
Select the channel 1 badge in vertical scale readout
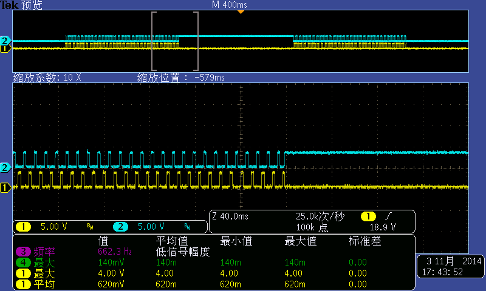point(23,227)
